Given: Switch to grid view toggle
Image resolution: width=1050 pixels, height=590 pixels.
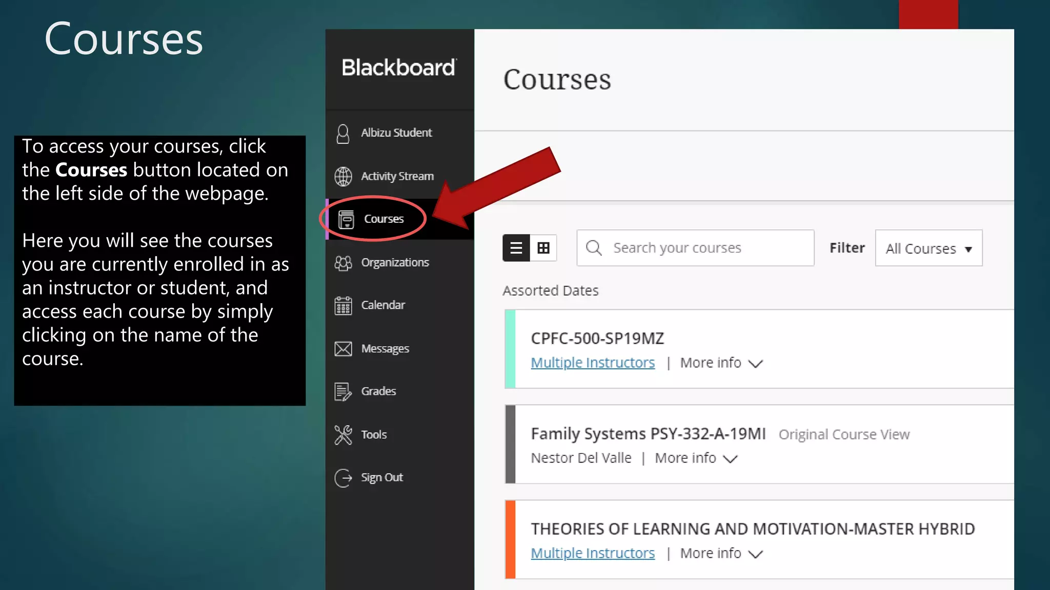Looking at the screenshot, I should point(543,248).
